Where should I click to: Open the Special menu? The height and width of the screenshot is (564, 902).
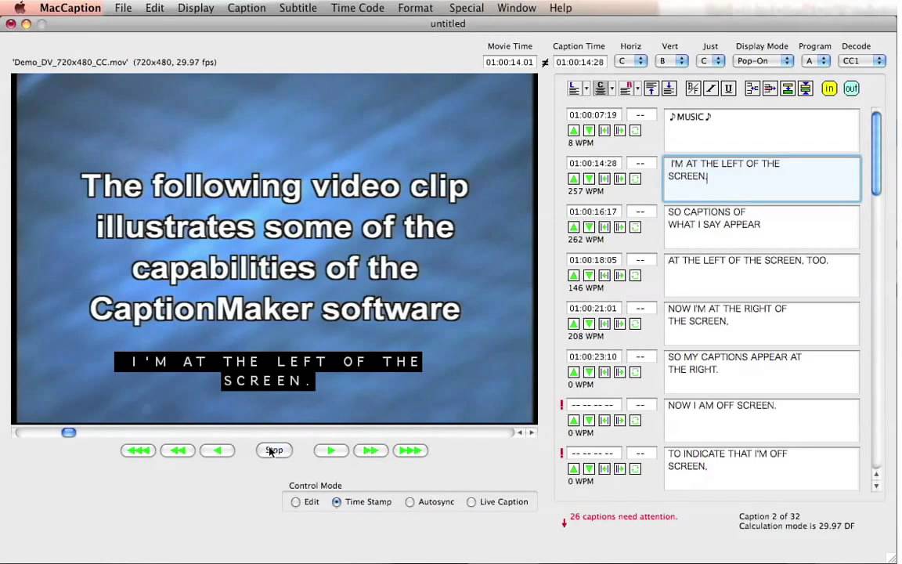click(x=466, y=8)
